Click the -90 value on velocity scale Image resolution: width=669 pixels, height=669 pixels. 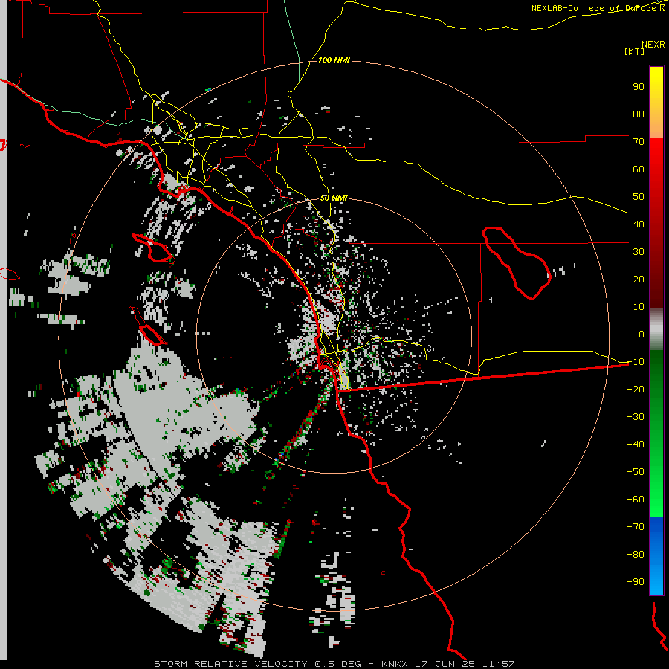pos(636,582)
